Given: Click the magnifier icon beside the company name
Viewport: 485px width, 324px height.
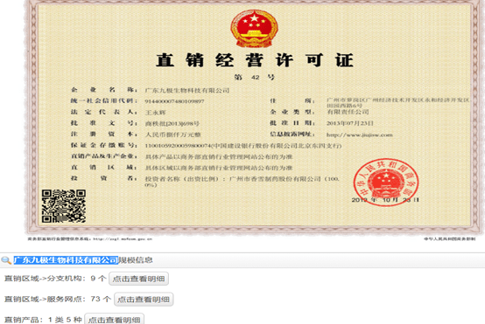Looking at the screenshot, I should (x=6, y=260).
